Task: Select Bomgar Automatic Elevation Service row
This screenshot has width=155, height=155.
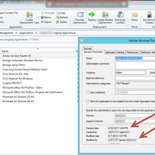Action: 39,60
